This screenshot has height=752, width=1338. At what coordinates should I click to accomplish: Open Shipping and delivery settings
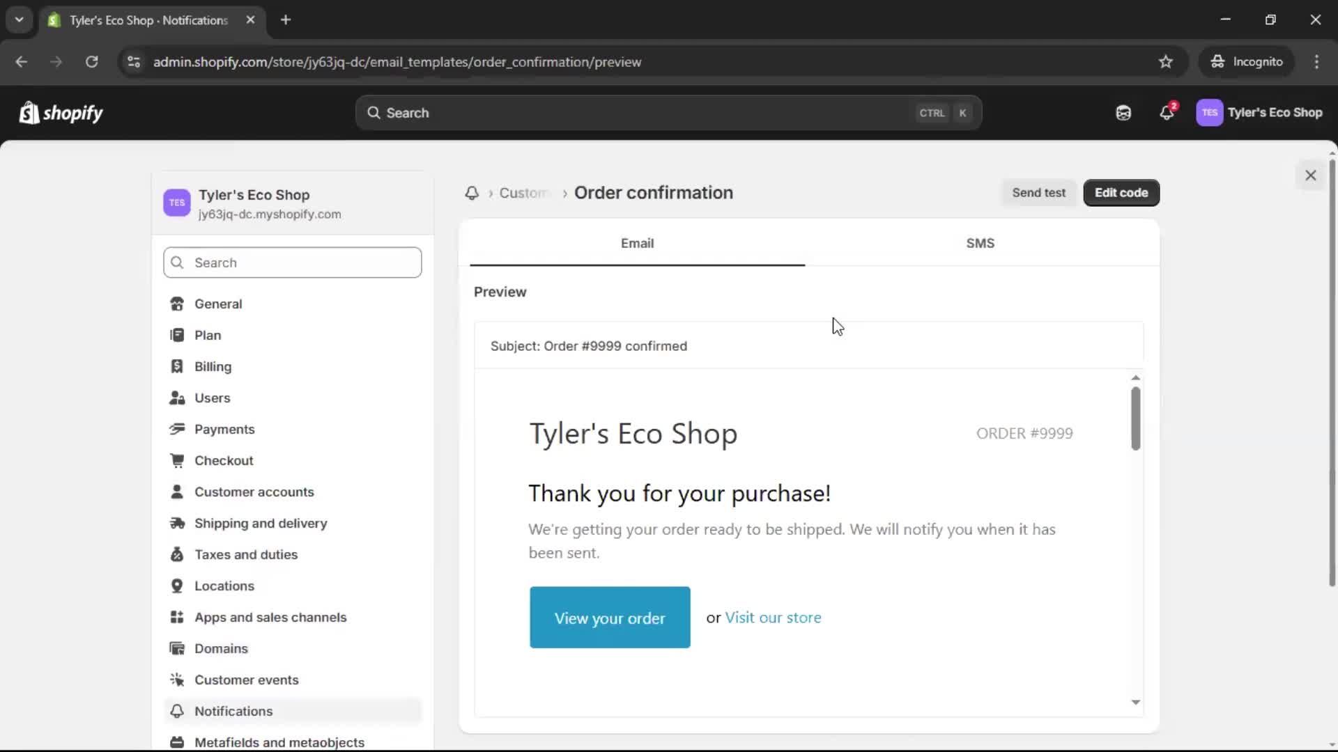click(x=261, y=523)
